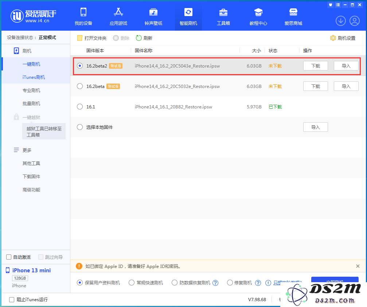The width and height of the screenshot is (367, 307).
Task: Open 一键刷机 in sidebar
Action: [31, 64]
